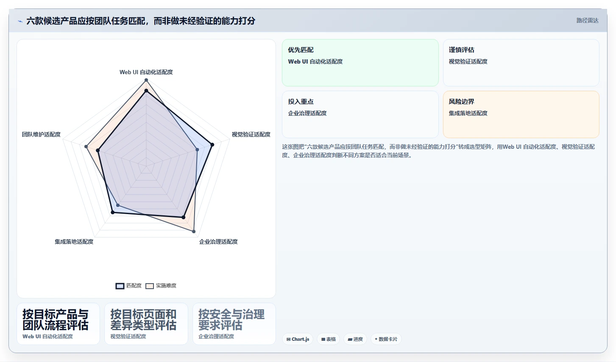616x362 pixels.
Task: Click the 路径雷达 label in header
Action: click(x=588, y=20)
